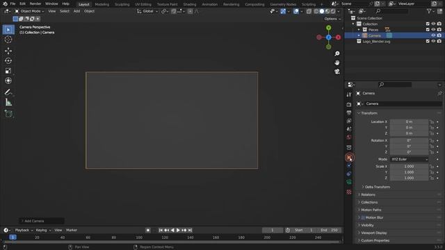The height and width of the screenshot is (250, 445).
Task: Play the animation forward
Action: [178, 230]
